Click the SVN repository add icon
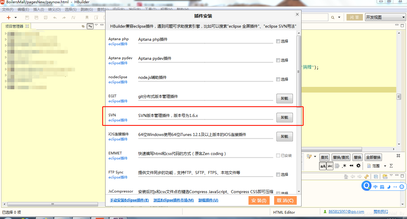This screenshot has height=219, width=407. point(385,176)
